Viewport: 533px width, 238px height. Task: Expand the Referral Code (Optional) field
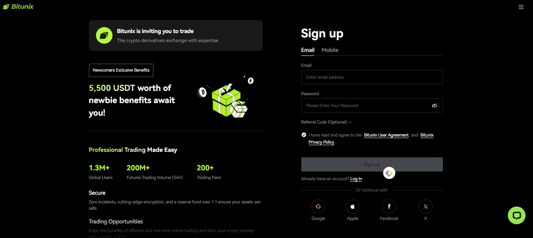[326, 122]
